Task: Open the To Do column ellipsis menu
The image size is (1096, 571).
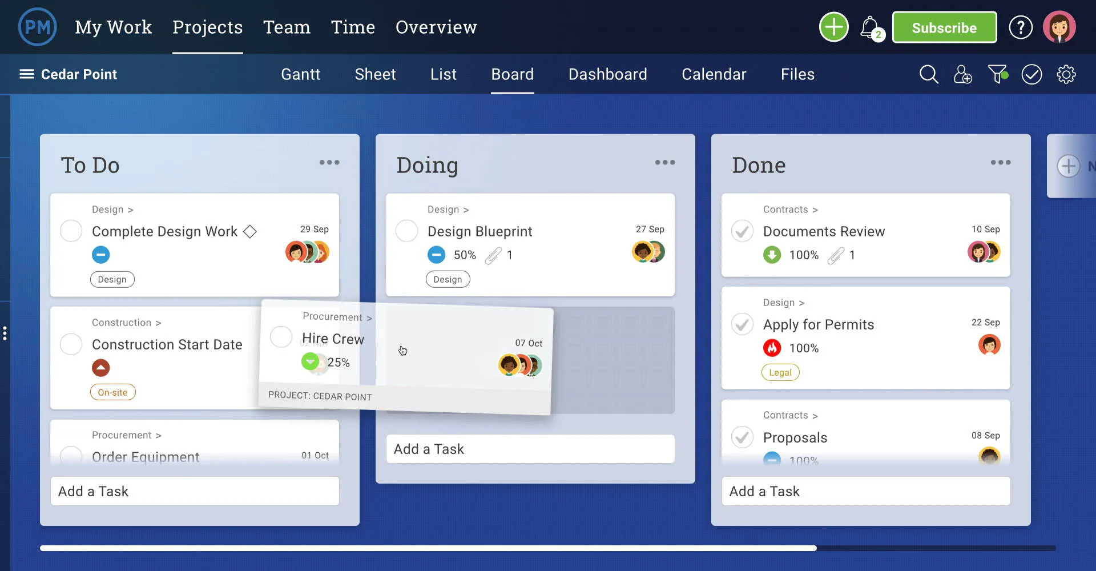Action: 329,163
